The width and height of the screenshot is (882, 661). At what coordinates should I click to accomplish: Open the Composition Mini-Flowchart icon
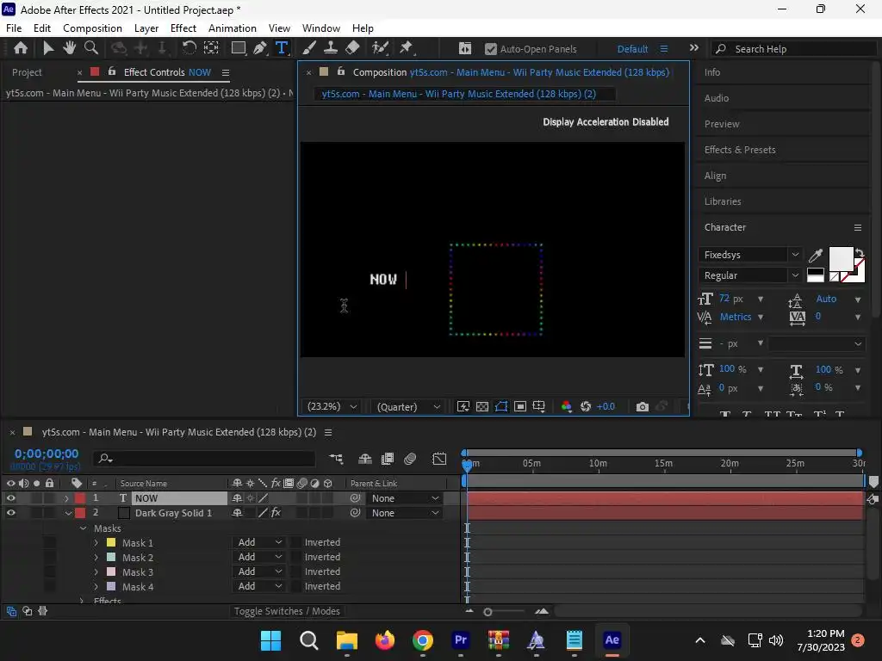coord(337,459)
